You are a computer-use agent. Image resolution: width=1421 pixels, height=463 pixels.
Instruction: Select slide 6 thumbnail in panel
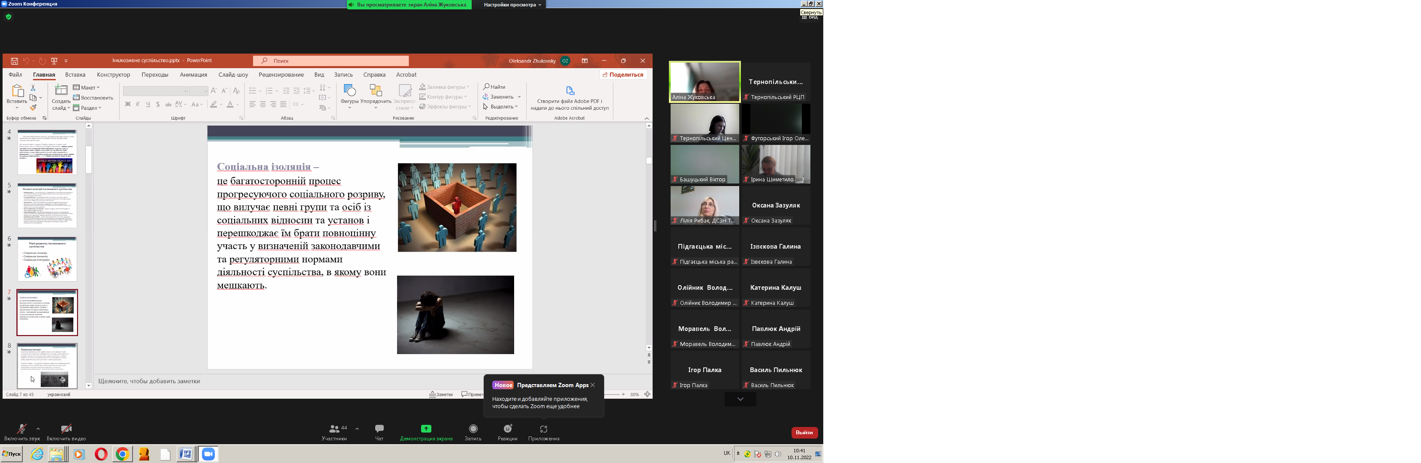point(47,259)
